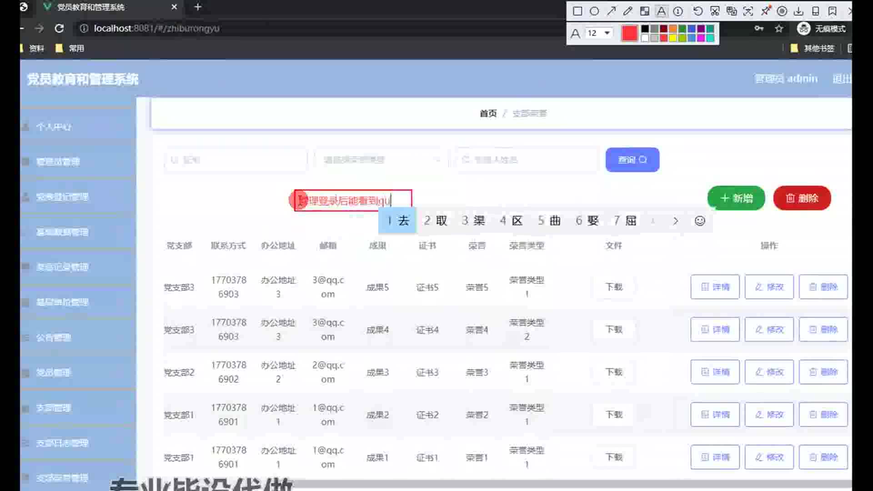
Task: Select the rectangle annotation tool
Action: pos(577,11)
